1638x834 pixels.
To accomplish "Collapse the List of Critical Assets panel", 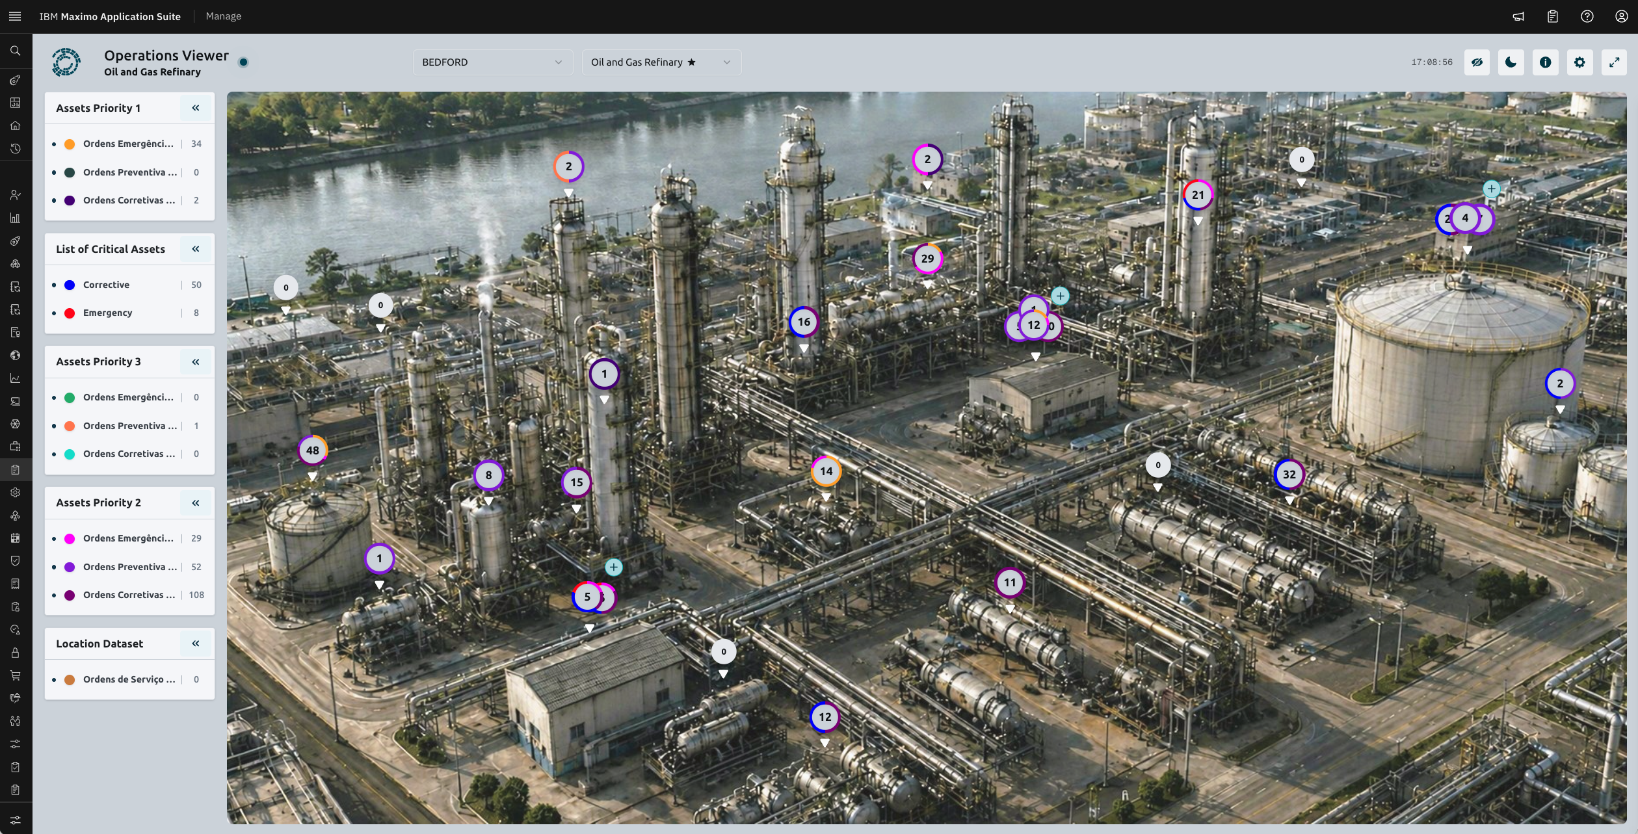I will point(196,249).
